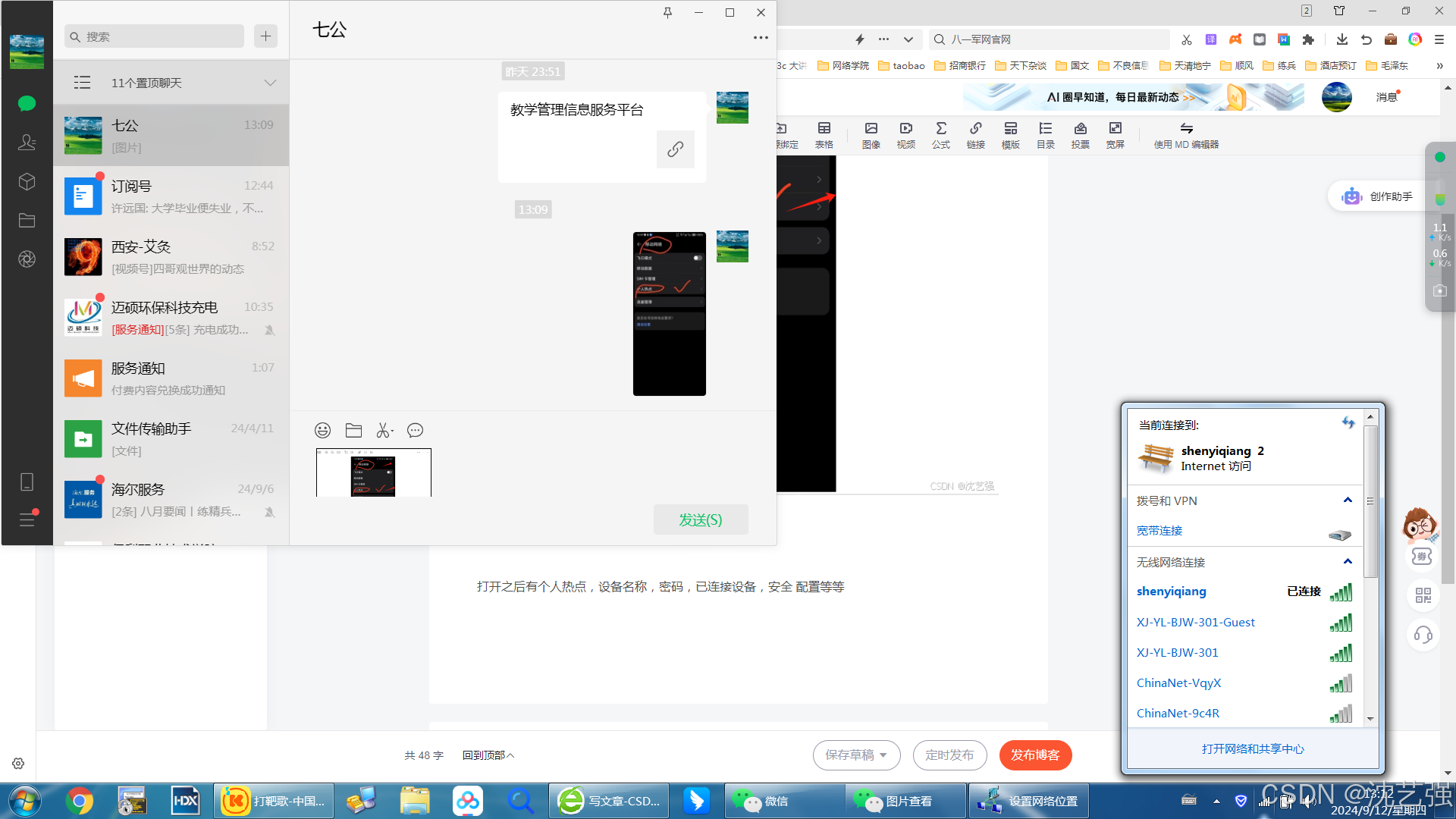
Task: Collapse the wireless network connections section
Action: [1348, 562]
